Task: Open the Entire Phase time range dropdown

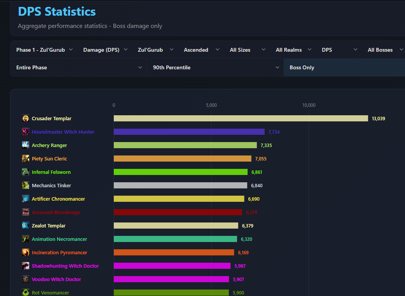Action: point(79,67)
